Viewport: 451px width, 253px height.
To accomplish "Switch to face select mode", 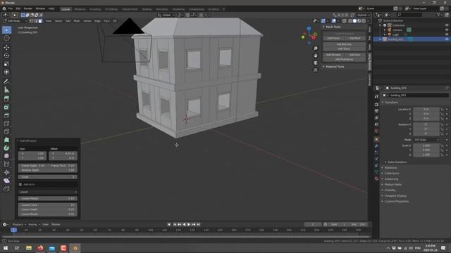I will tap(40, 20).
